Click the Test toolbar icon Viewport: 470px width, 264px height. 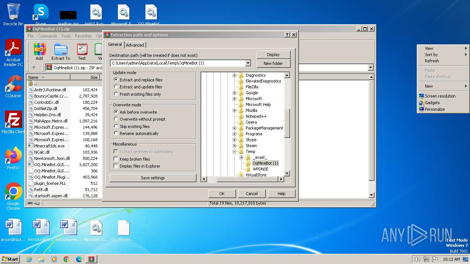click(82, 52)
